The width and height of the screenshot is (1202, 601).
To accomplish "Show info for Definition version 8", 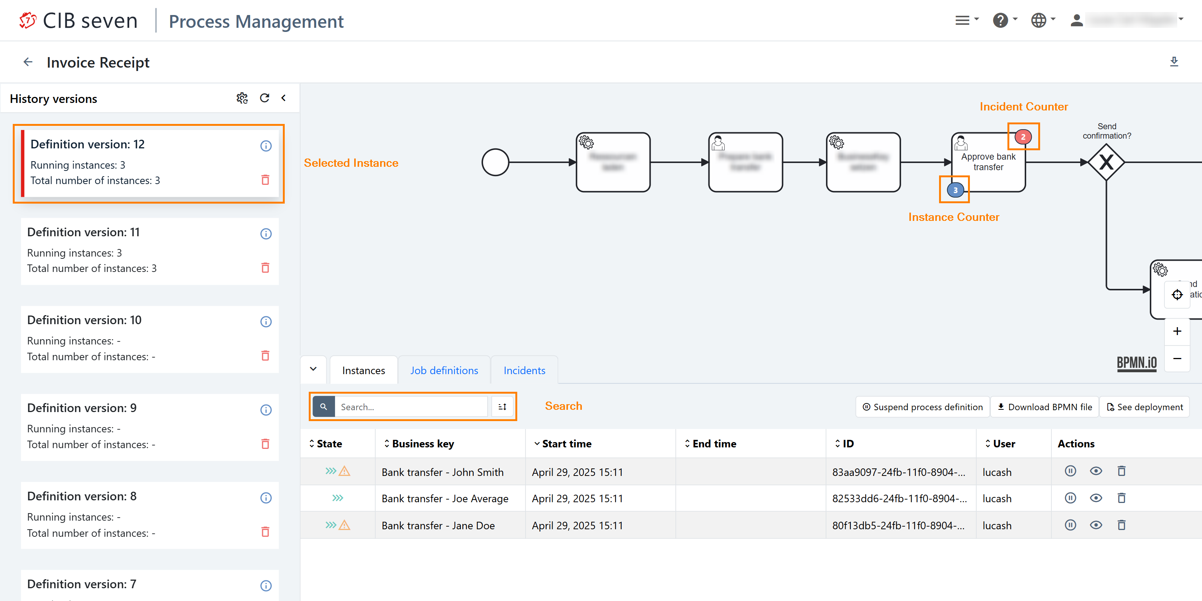I will point(266,498).
